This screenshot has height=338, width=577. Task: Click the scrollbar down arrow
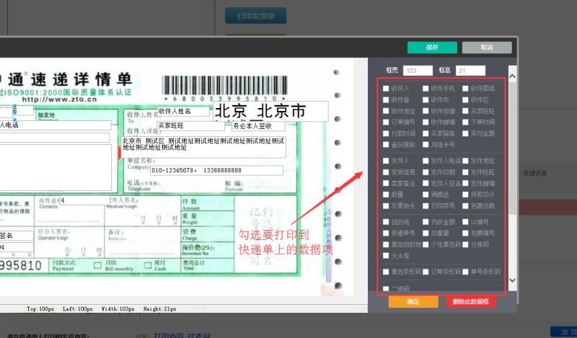pyautogui.click(x=512, y=280)
